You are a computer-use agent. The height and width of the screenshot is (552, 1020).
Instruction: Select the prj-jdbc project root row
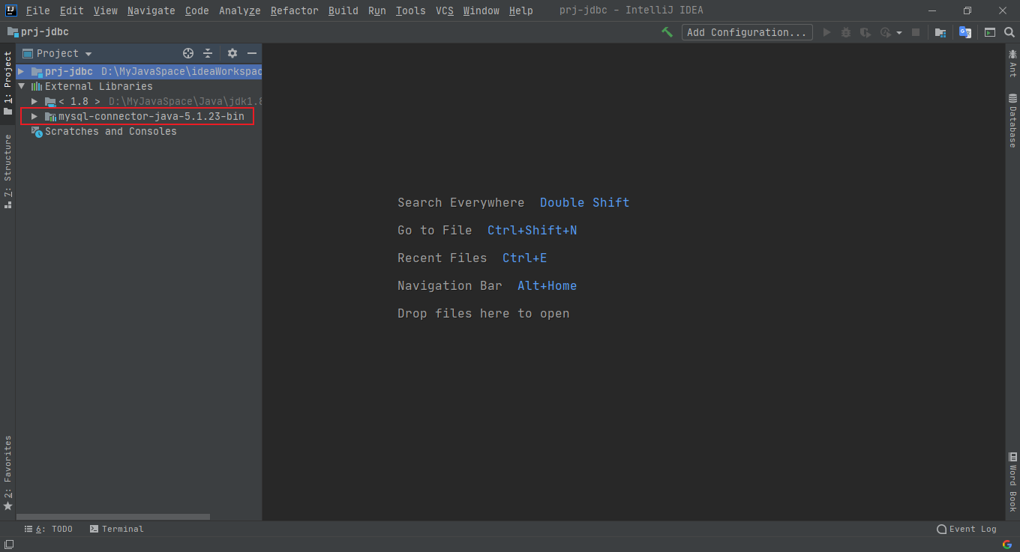tap(139, 71)
